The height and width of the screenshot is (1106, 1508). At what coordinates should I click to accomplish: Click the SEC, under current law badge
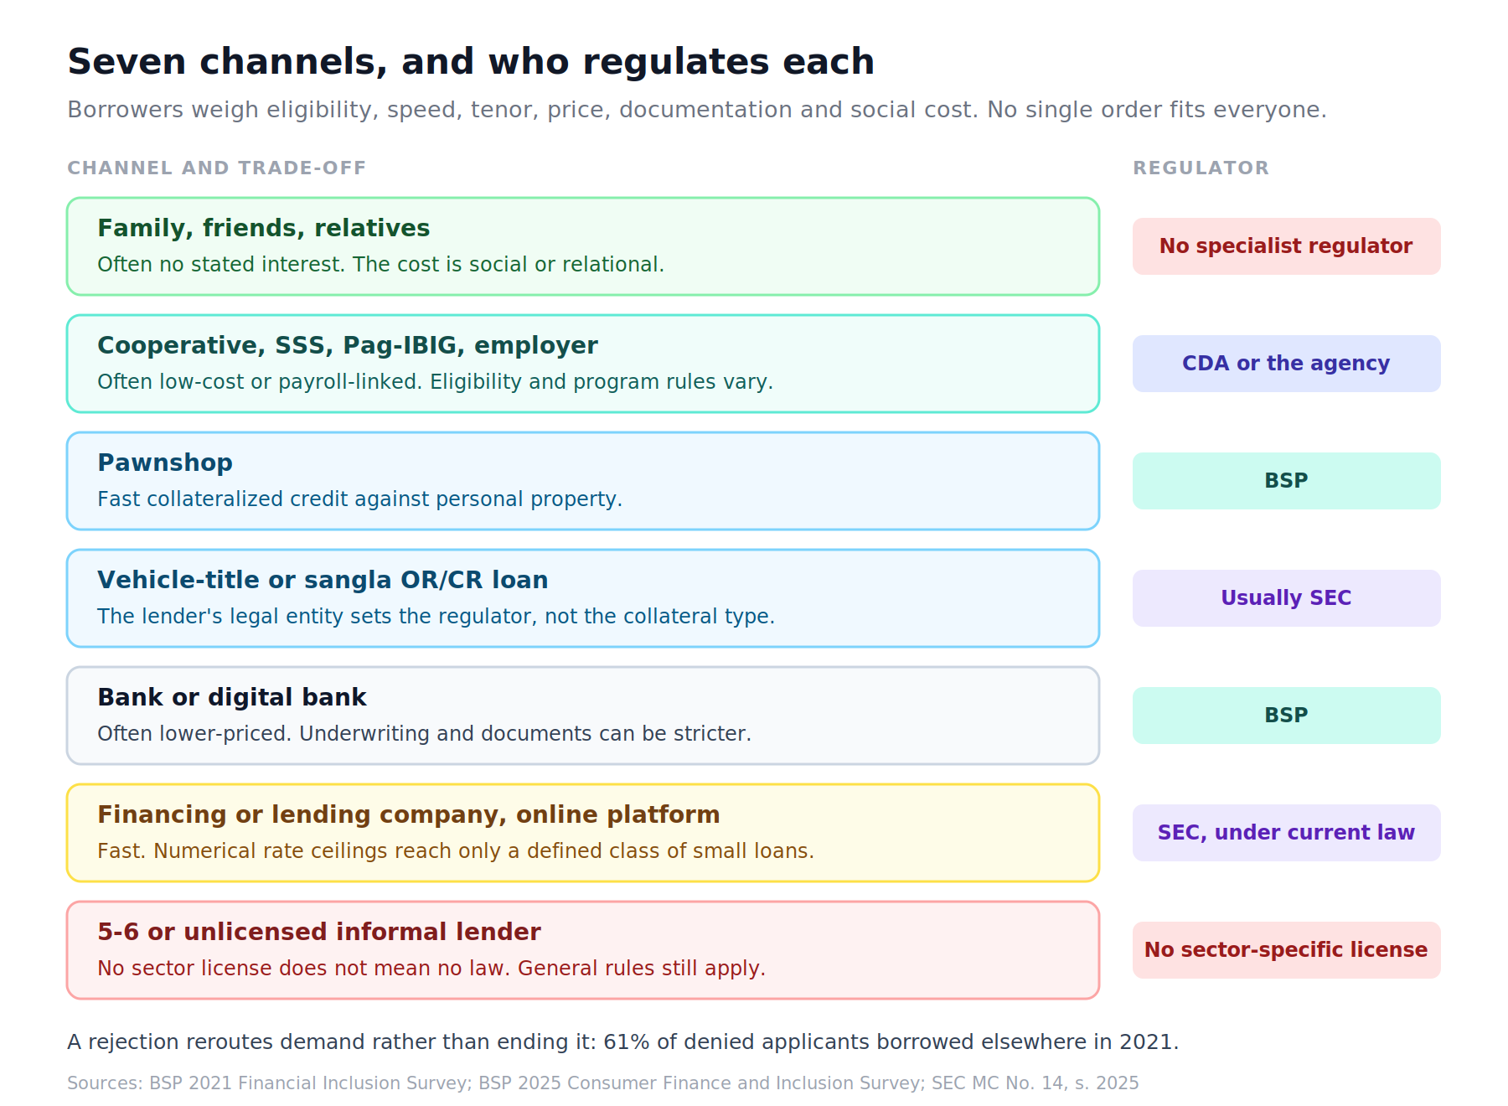1286,833
